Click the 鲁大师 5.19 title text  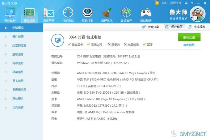point(9,3)
